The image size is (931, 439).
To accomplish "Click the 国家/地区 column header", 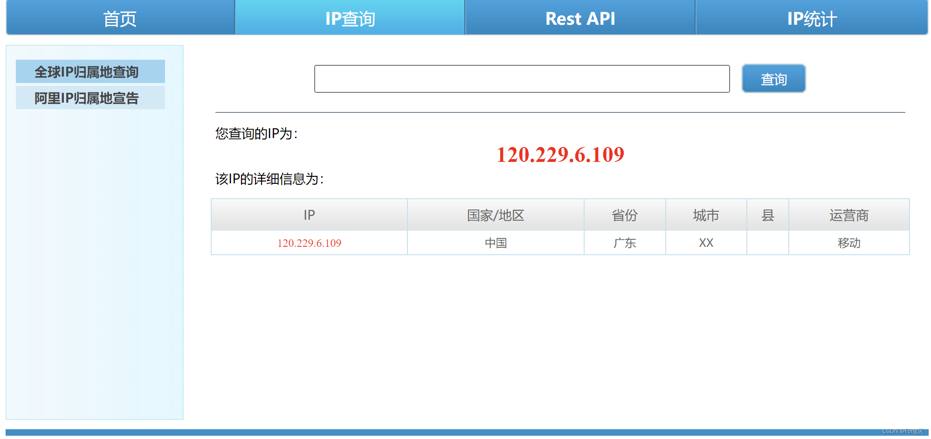I will click(496, 215).
